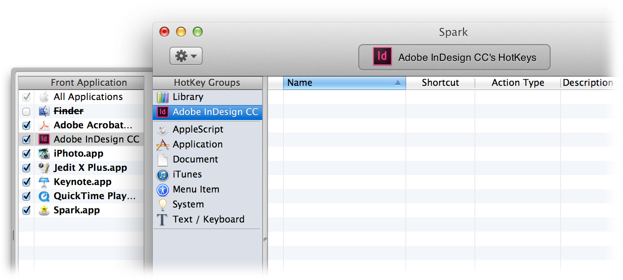Click the HotKey Groups split-view divider handle
The height and width of the screenshot is (280, 623).
pyautogui.click(x=265, y=240)
